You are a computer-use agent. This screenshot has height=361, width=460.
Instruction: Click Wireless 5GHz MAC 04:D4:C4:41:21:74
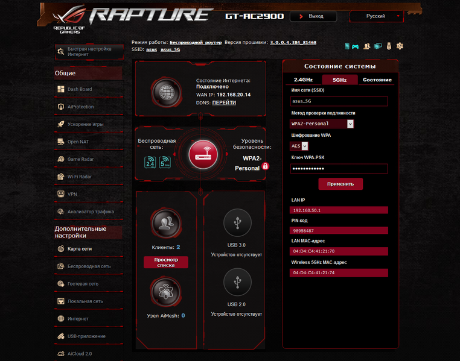[339, 273]
